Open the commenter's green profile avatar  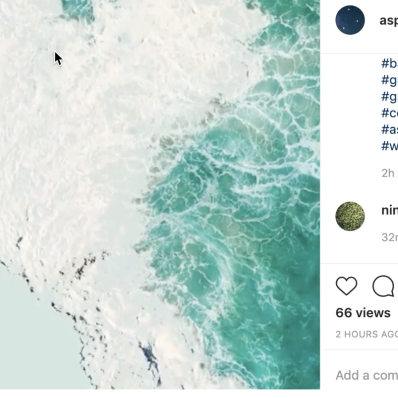click(350, 216)
